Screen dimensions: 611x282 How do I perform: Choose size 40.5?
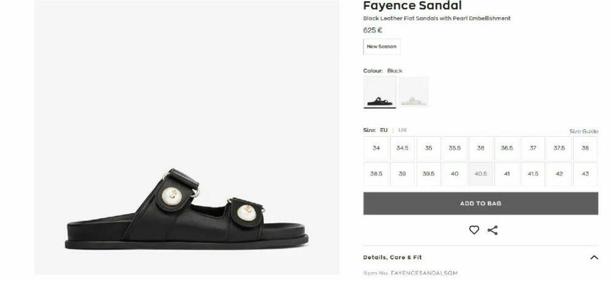(x=481, y=174)
